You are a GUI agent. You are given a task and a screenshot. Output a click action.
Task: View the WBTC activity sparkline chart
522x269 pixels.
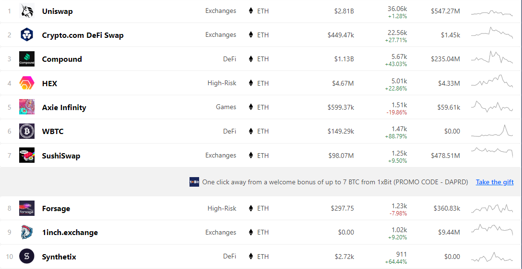(492, 131)
